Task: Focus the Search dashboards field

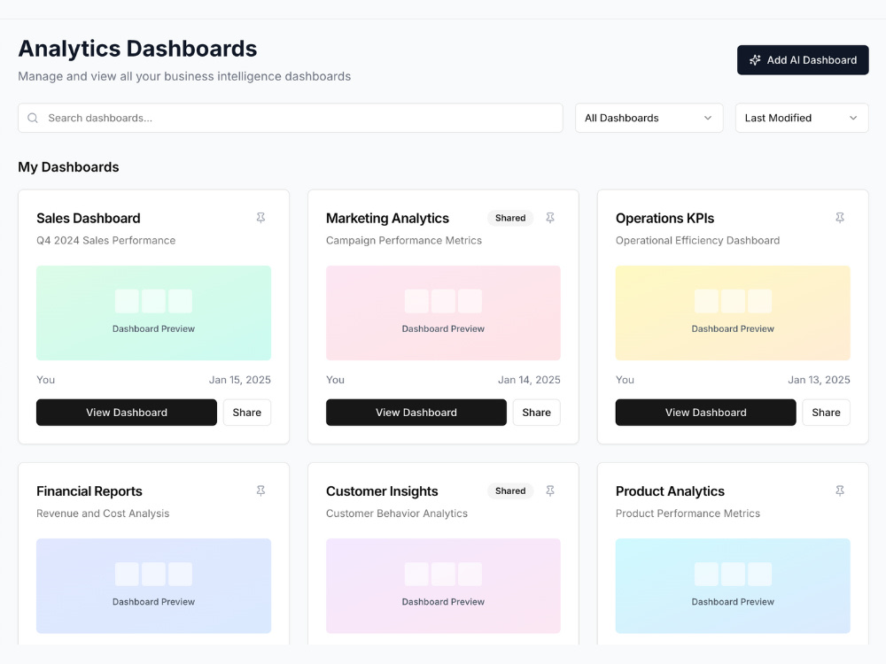Action: click(291, 118)
